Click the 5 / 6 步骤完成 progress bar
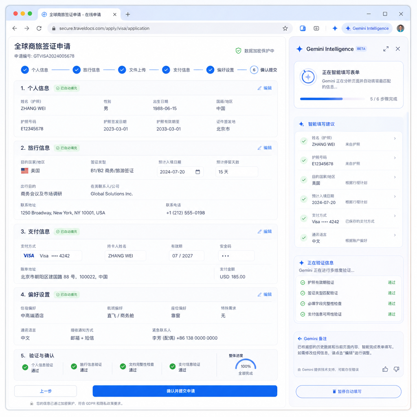The image size is (417, 417). click(x=332, y=99)
